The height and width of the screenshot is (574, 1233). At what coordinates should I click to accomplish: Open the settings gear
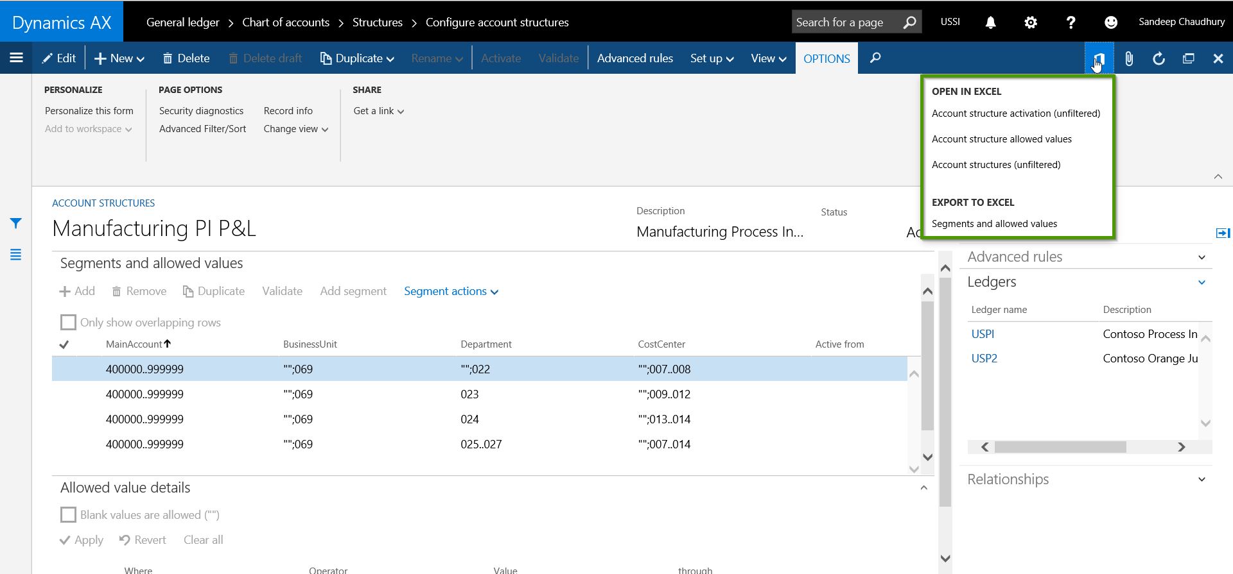(1030, 22)
